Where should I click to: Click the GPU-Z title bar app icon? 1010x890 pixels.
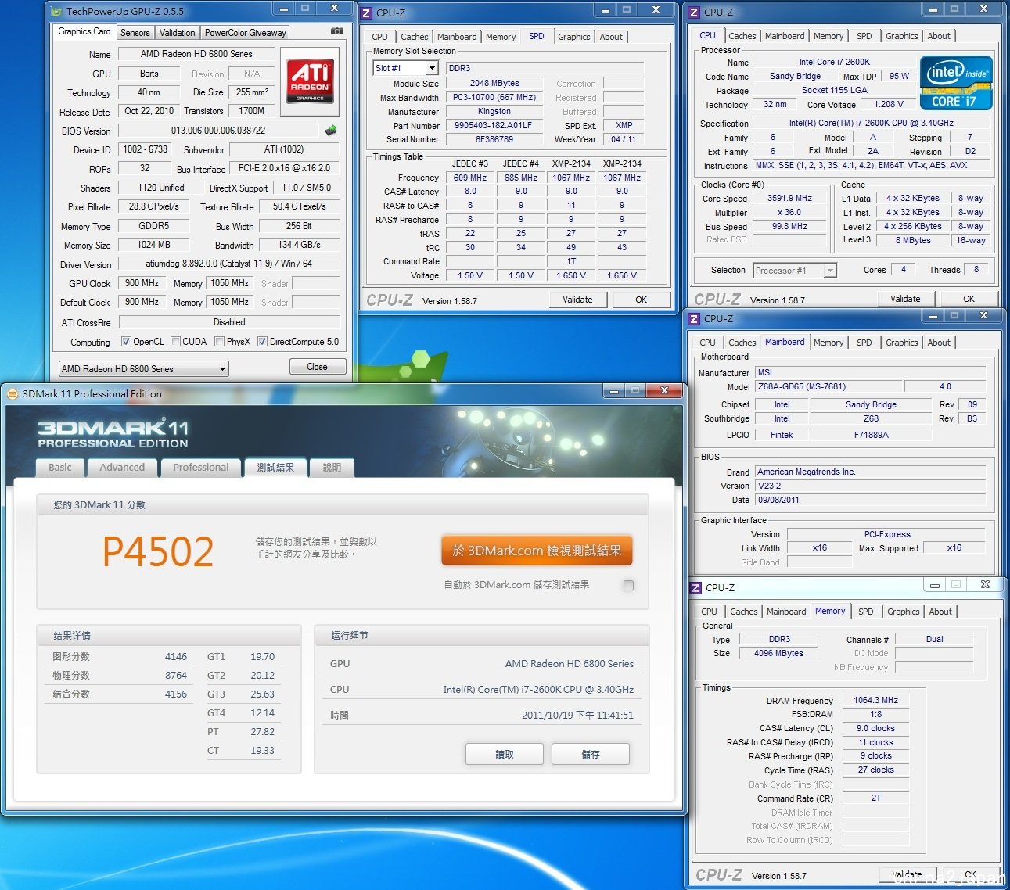56,12
